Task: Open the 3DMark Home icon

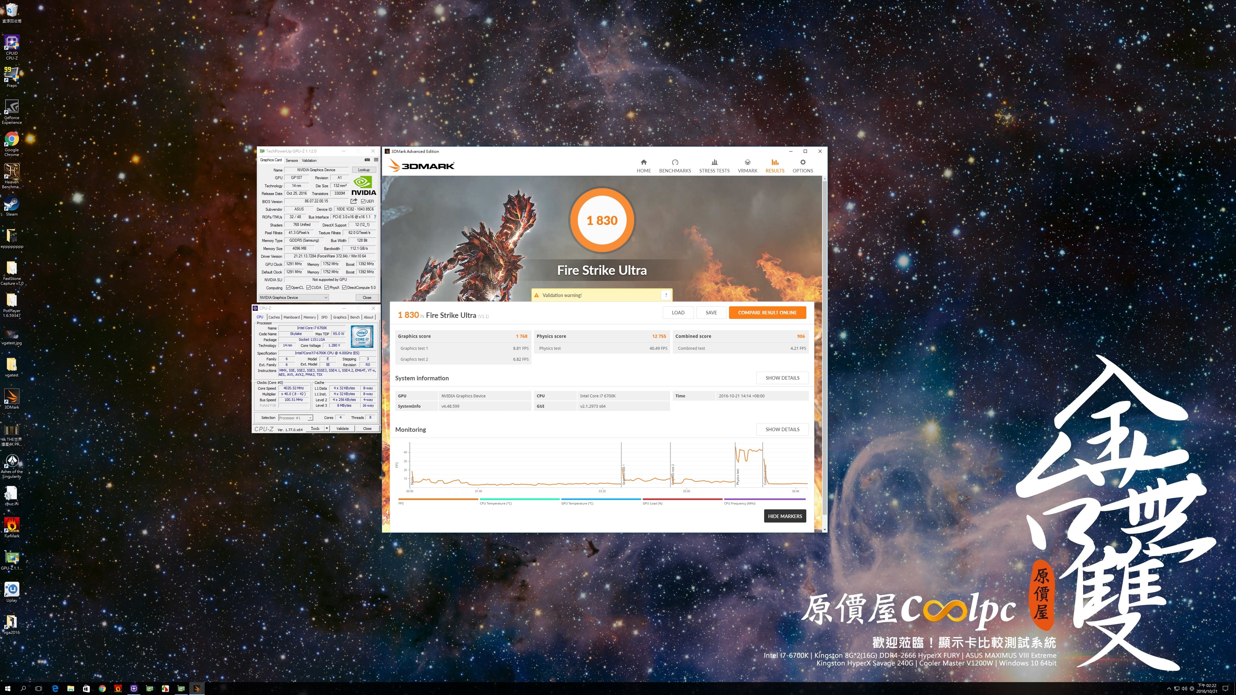Action: point(643,162)
